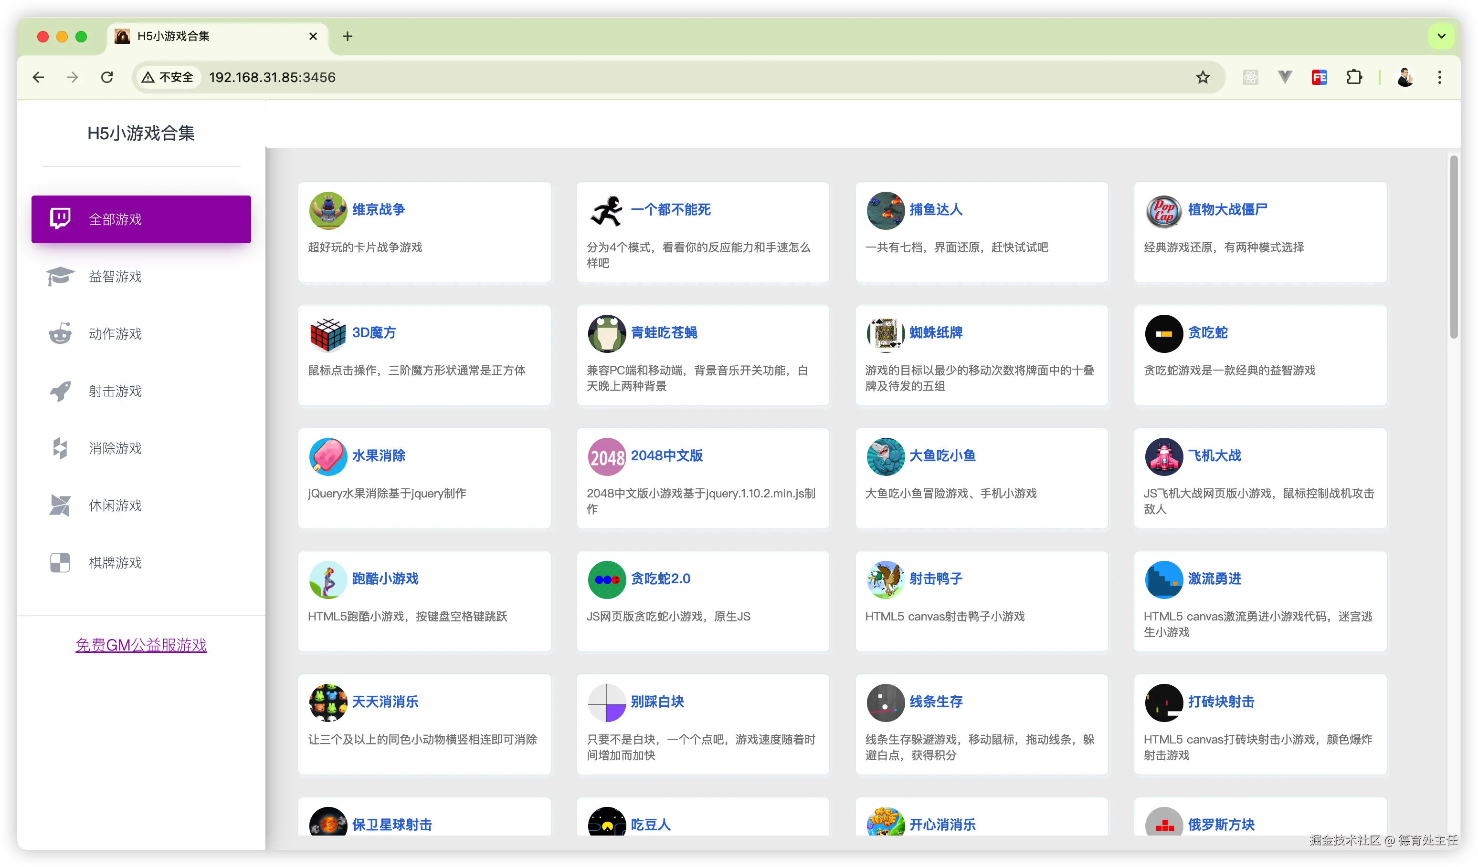Open the 免费GM公益服游戏 link
The height and width of the screenshot is (867, 1478).
point(141,645)
